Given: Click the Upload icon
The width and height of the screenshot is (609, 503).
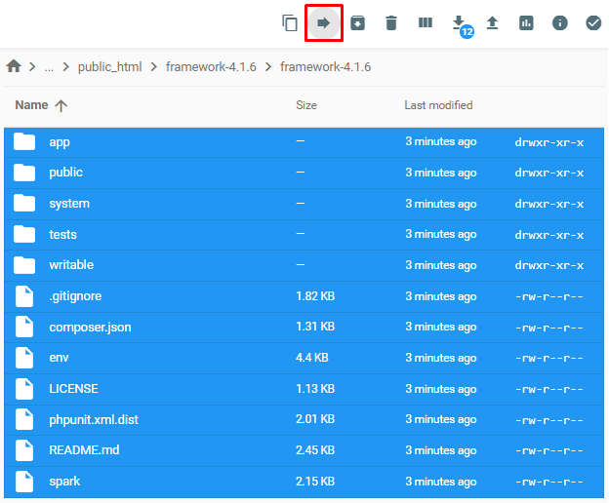Looking at the screenshot, I should point(493,23).
